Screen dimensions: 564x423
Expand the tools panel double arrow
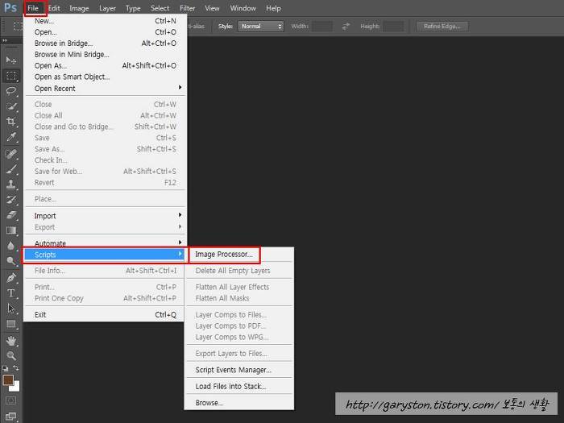pos(5,40)
